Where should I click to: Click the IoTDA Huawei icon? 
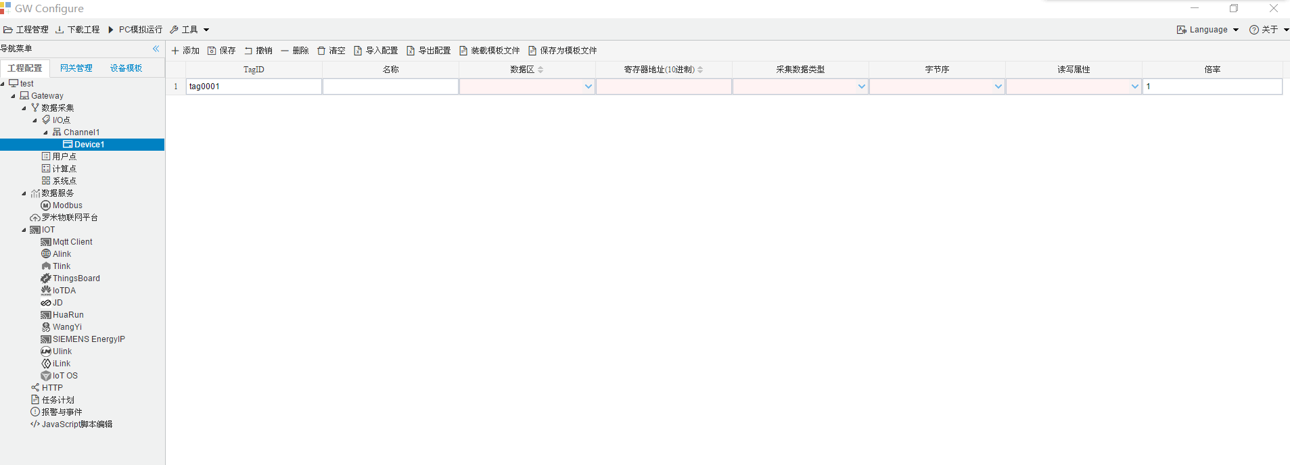point(46,291)
